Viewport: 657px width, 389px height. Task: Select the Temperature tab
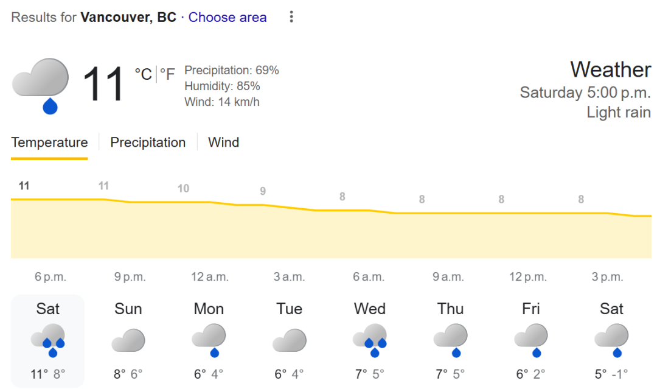[x=49, y=142]
